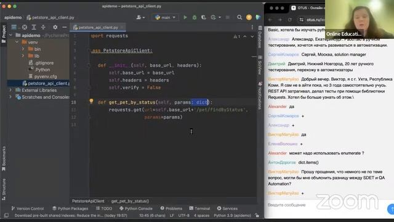
Task: Toggle the Database tool window on right
Action: pyautogui.click(x=260, y=37)
